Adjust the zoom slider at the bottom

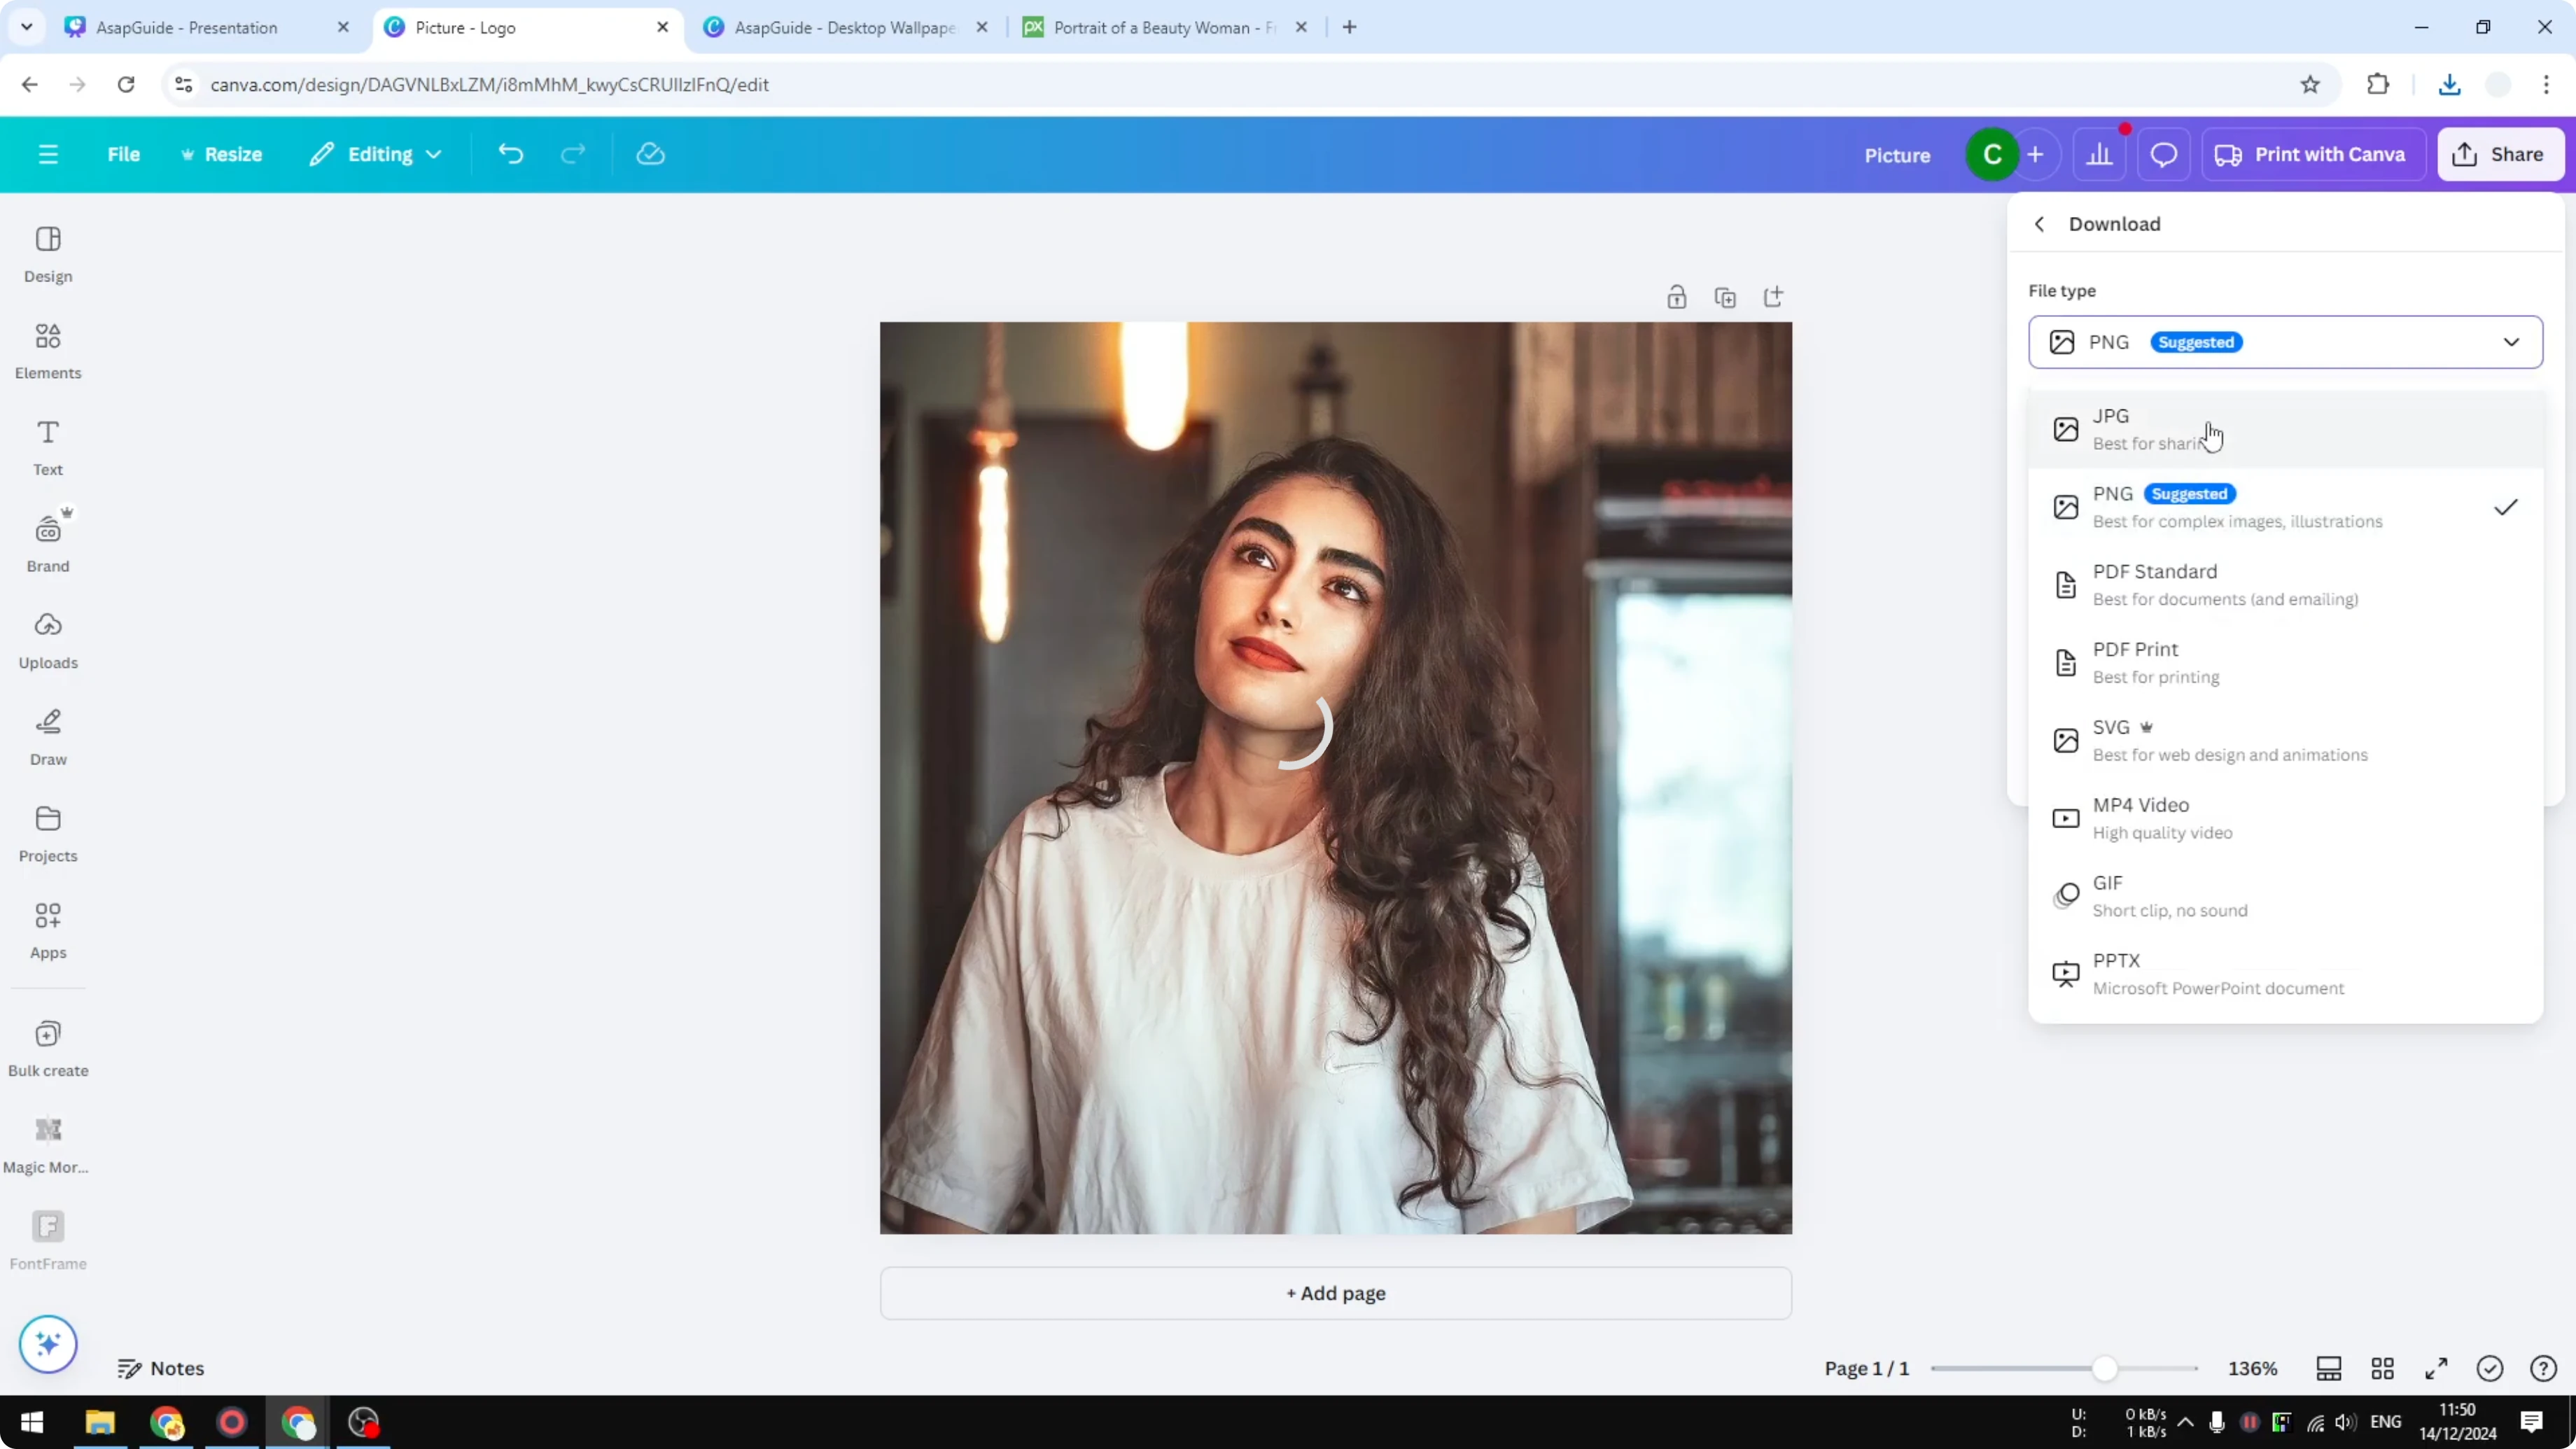2105,1368
